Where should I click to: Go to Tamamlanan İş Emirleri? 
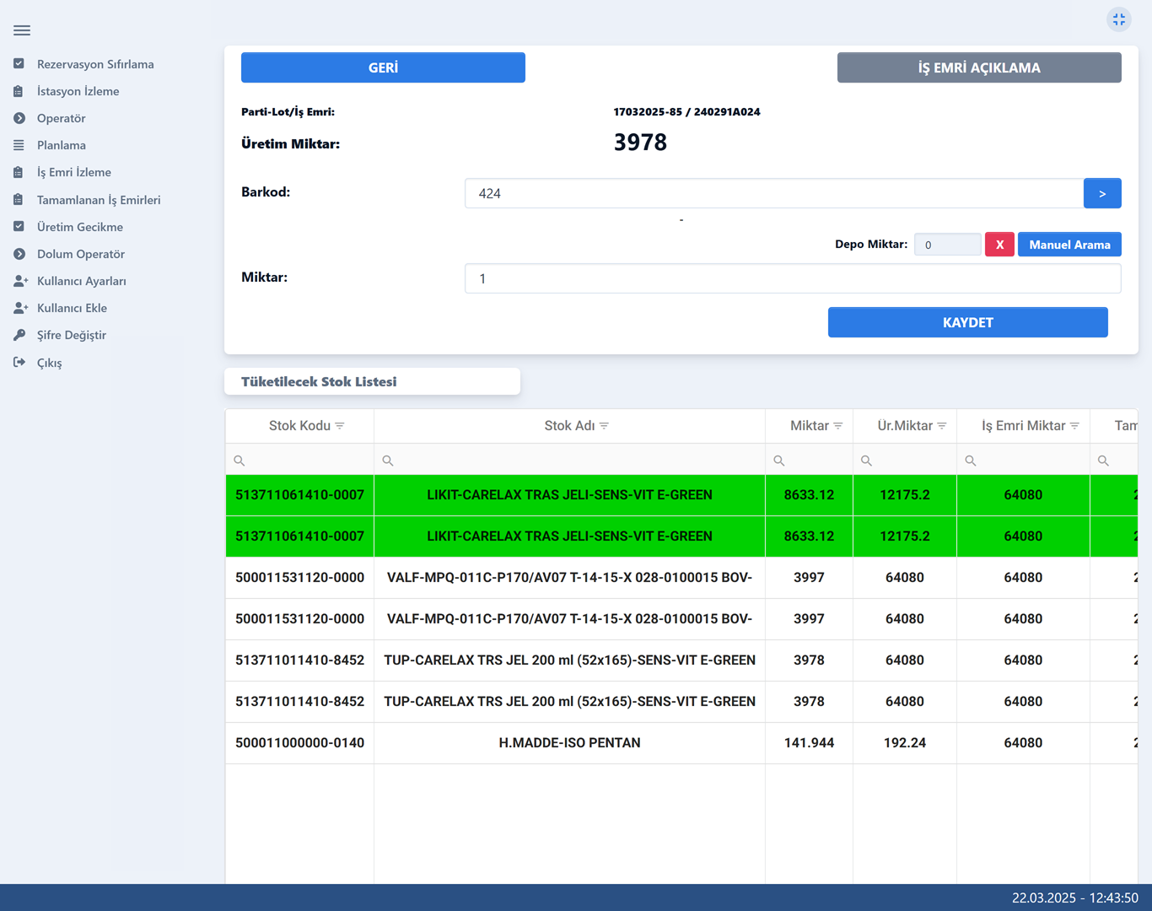(98, 200)
